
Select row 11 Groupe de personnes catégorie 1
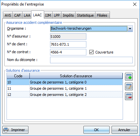(x=65, y=88)
